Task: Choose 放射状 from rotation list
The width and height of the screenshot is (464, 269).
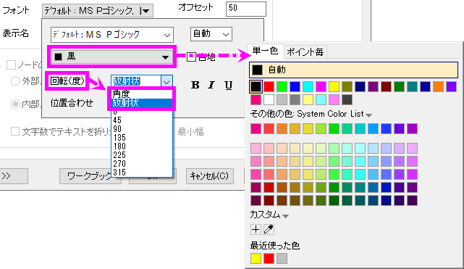Action: (141, 103)
